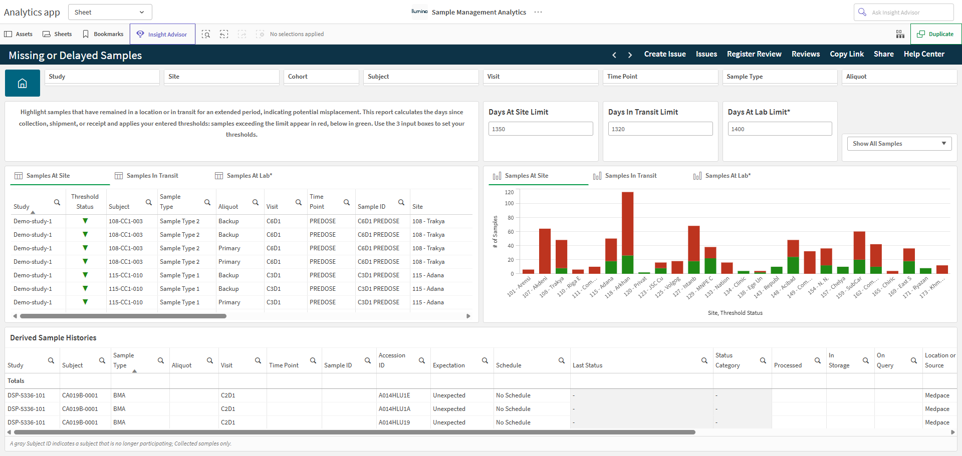Click the Days At Site Limit input
This screenshot has height=456, width=962.
(541, 129)
